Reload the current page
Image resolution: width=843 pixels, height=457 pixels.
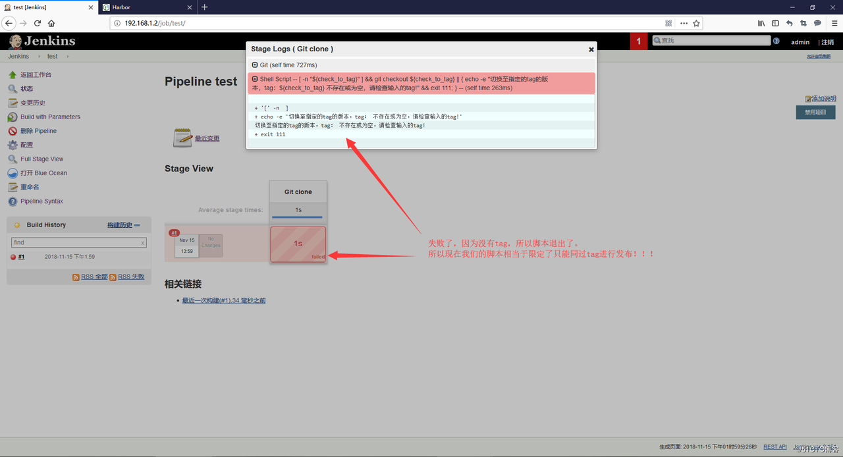(38, 23)
